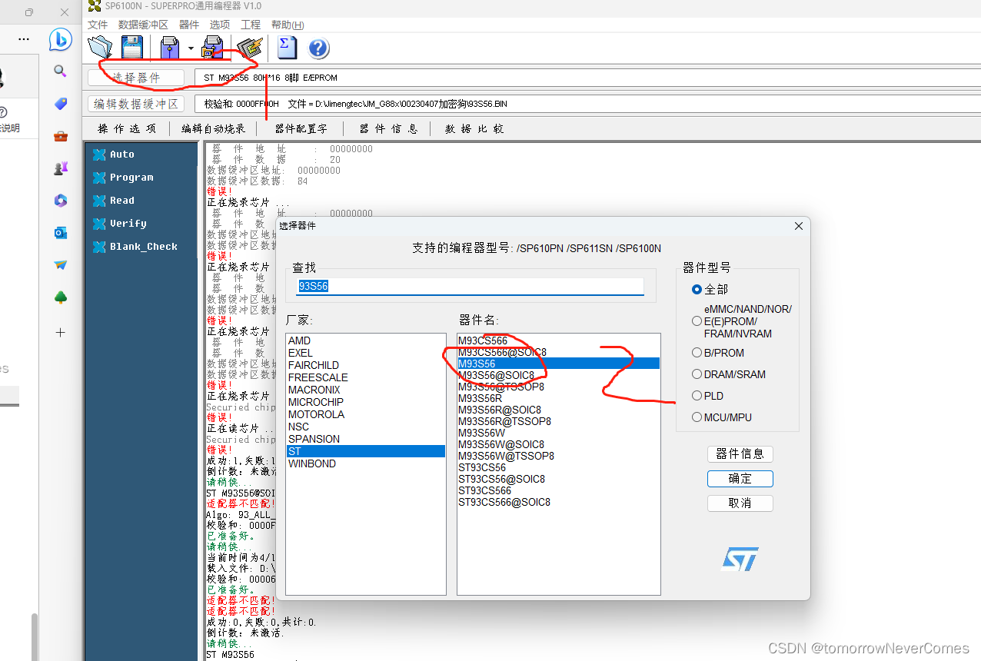Cancel with the 取消 button
The image size is (981, 661).
click(740, 503)
